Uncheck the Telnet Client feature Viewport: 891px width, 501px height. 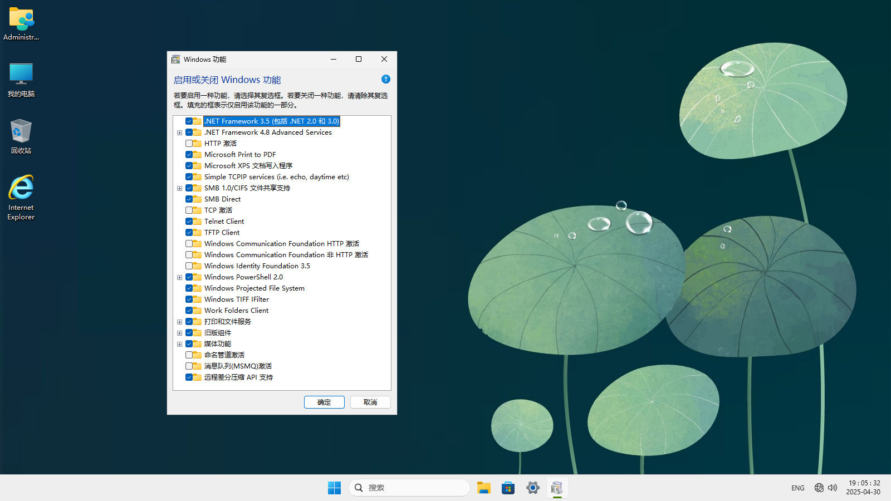189,221
